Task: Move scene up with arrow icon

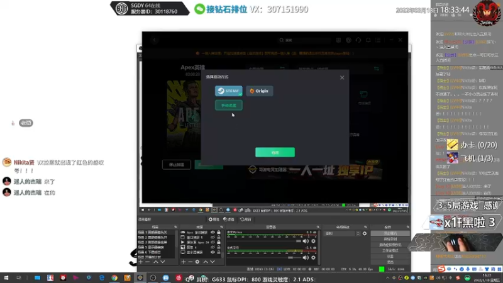Action: [155, 262]
